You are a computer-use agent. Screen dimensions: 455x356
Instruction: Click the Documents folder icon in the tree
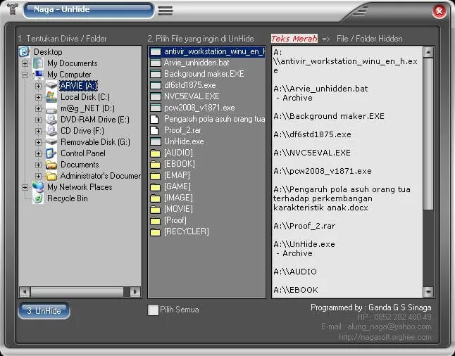click(x=51, y=165)
